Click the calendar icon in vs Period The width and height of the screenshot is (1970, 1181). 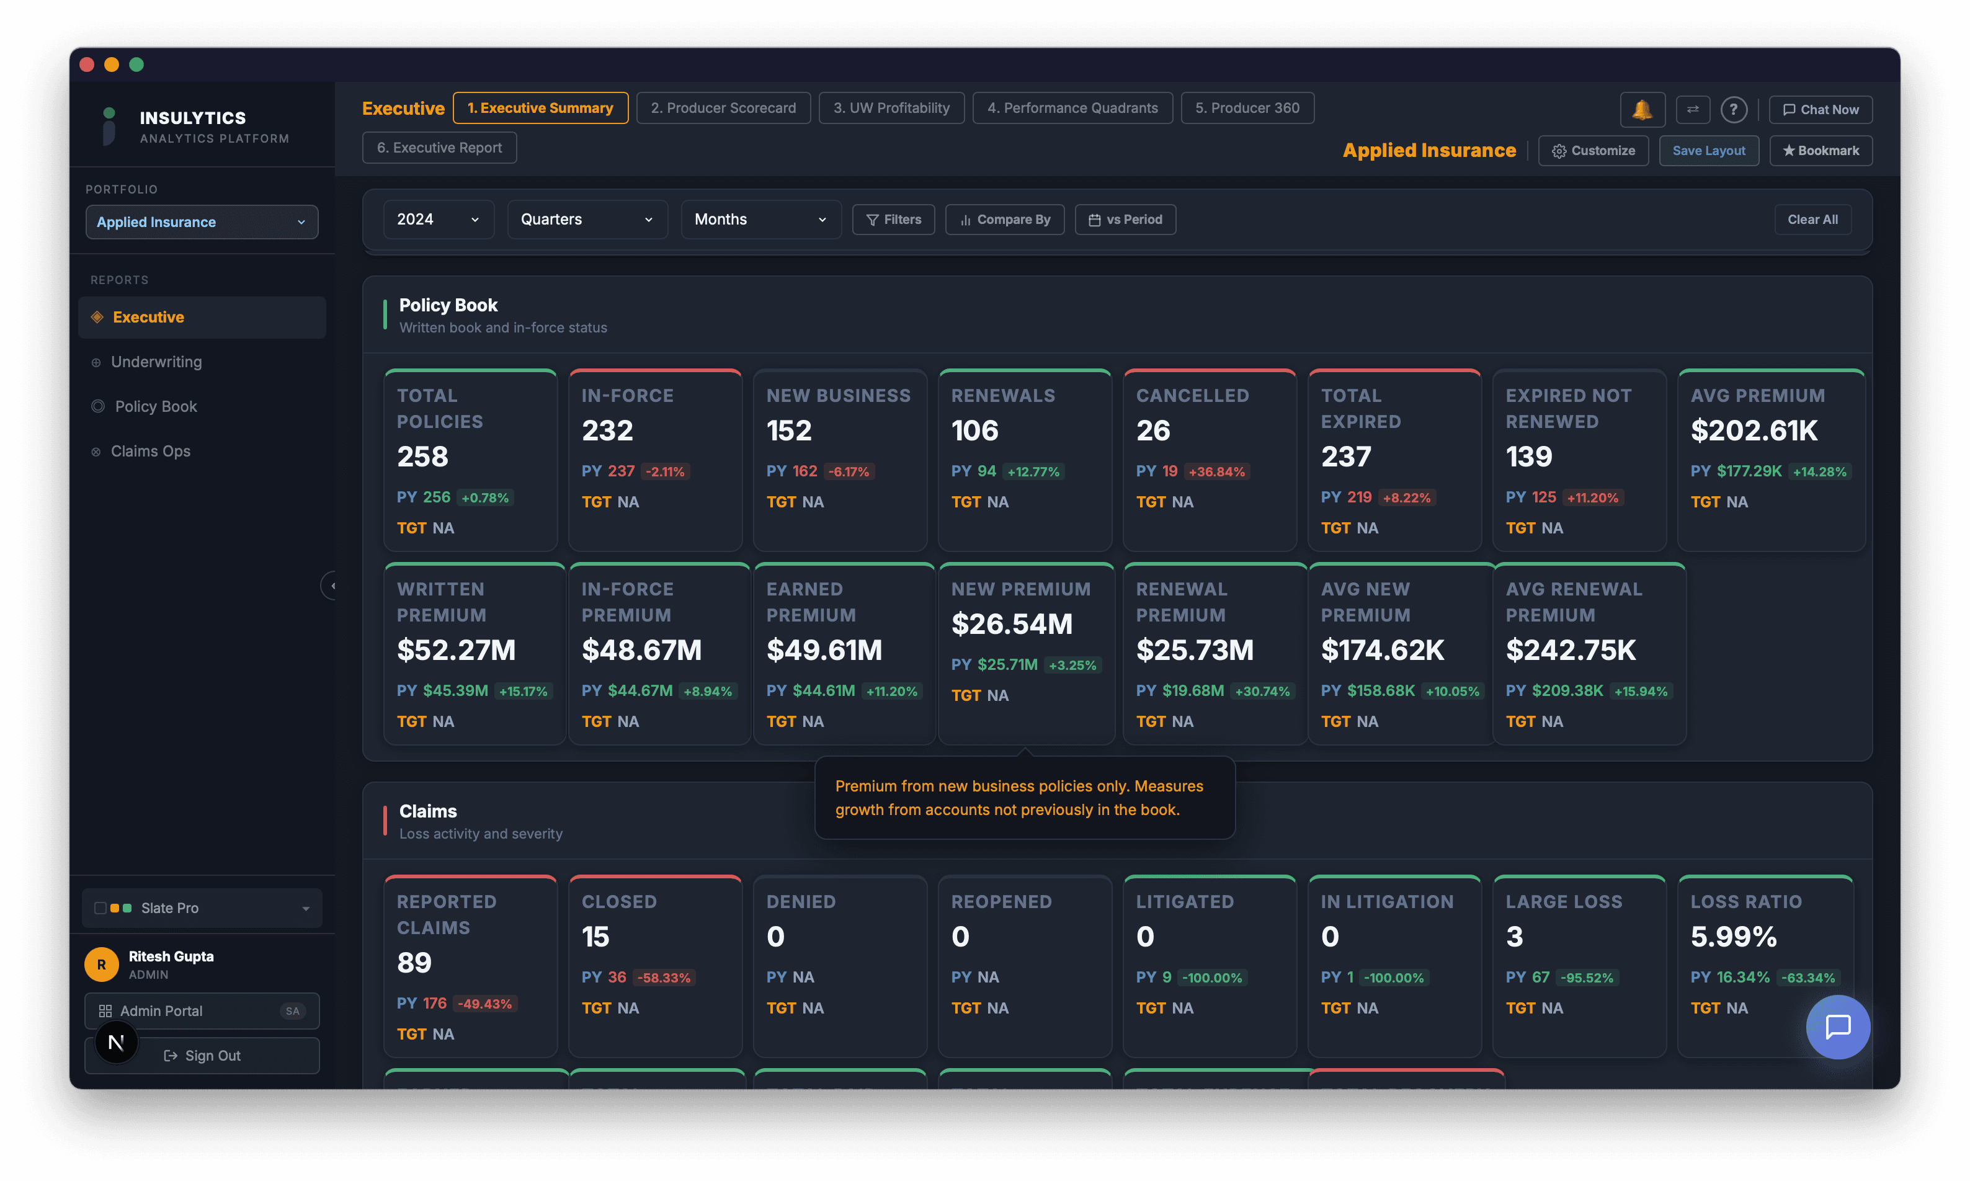pyautogui.click(x=1095, y=220)
